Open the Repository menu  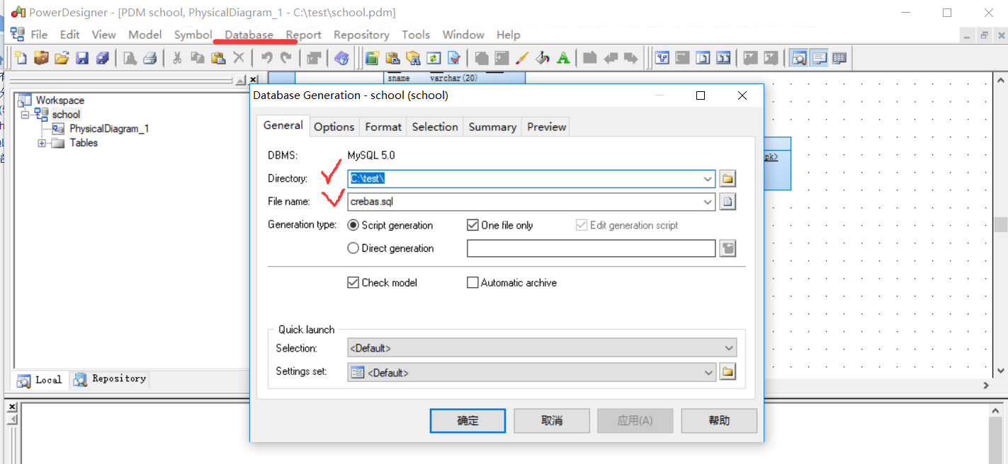tap(361, 35)
